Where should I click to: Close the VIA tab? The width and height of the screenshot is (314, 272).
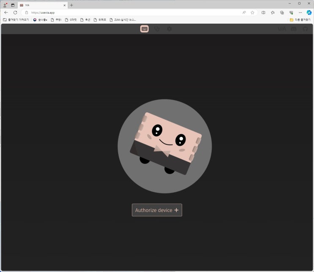click(x=65, y=5)
